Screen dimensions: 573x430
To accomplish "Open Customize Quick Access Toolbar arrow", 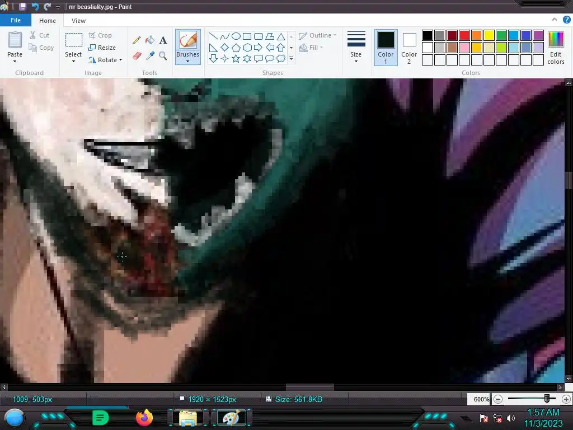I will 58,7.
